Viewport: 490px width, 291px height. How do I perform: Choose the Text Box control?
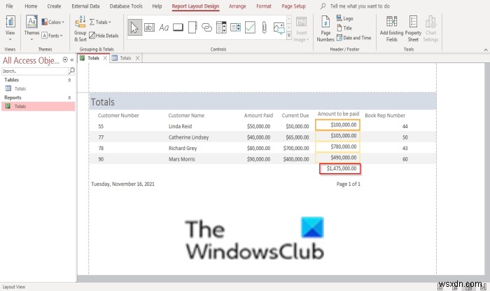149,27
